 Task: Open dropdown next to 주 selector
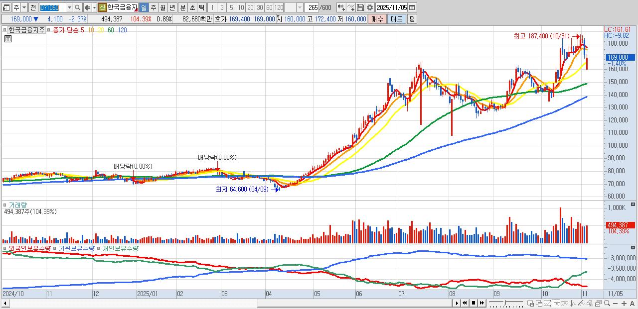(x=24, y=7)
